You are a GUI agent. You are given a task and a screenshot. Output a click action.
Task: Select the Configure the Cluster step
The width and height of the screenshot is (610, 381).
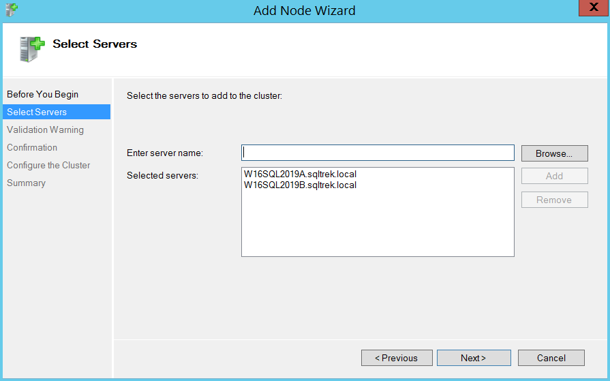click(x=48, y=165)
